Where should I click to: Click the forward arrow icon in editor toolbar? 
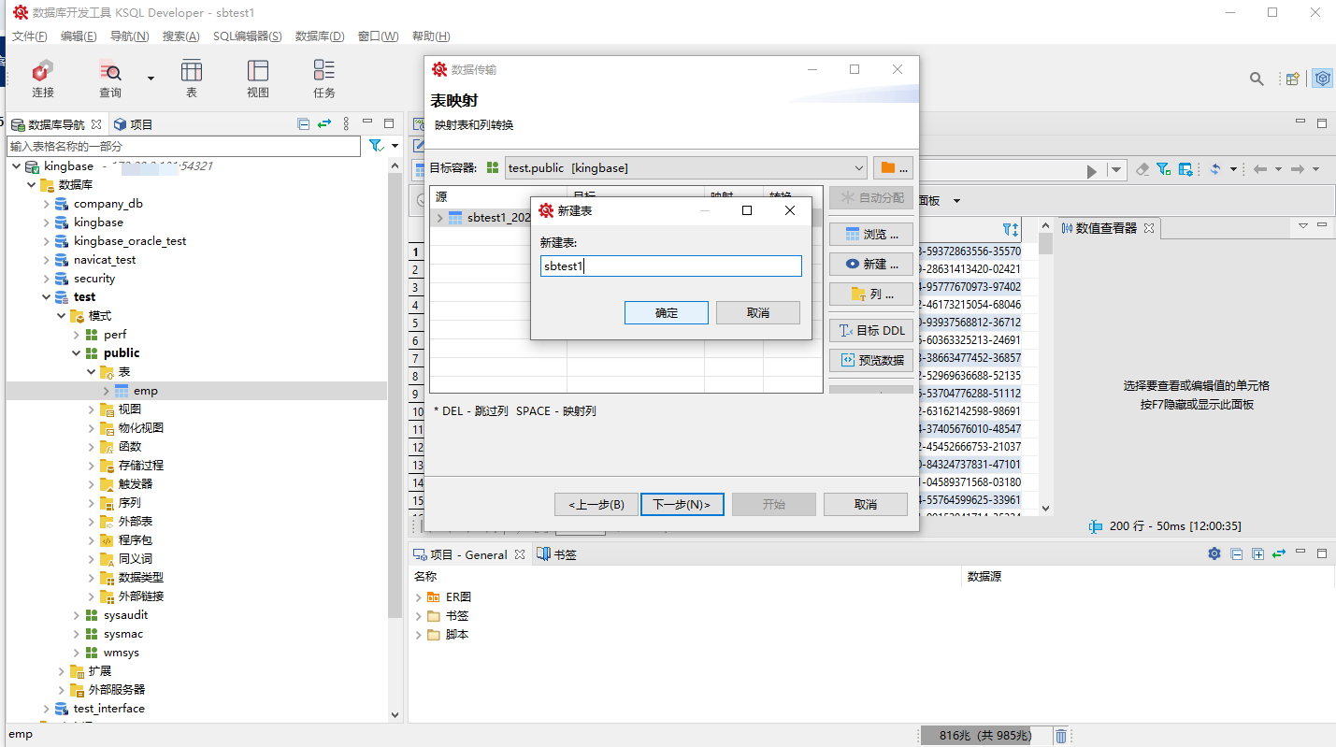point(1297,169)
